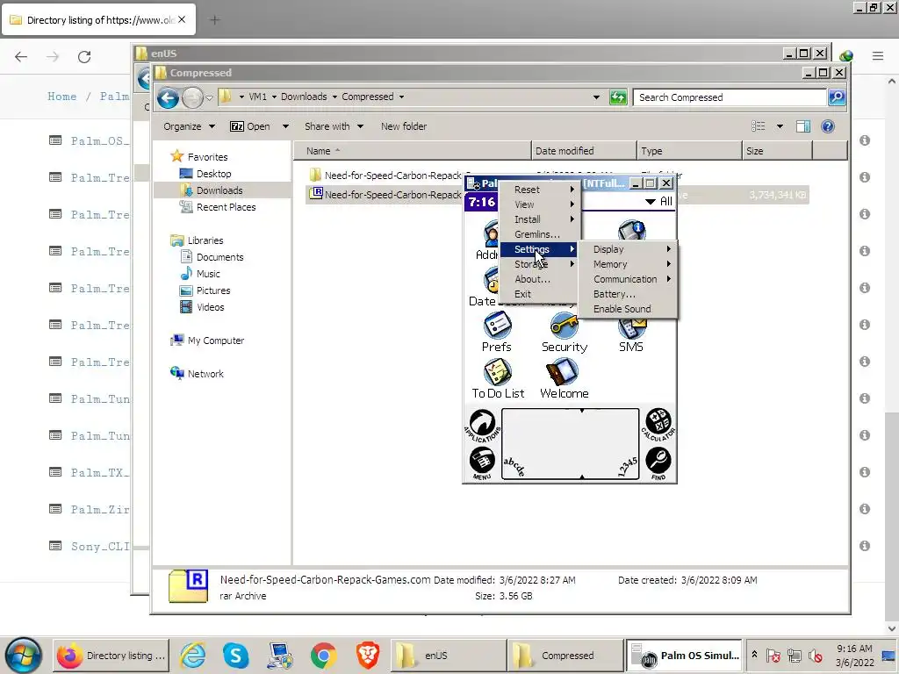
Task: Select Documents library
Action: click(x=219, y=257)
